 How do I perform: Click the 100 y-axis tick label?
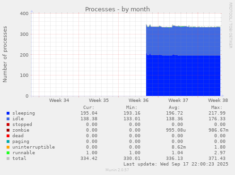pos(24,75)
